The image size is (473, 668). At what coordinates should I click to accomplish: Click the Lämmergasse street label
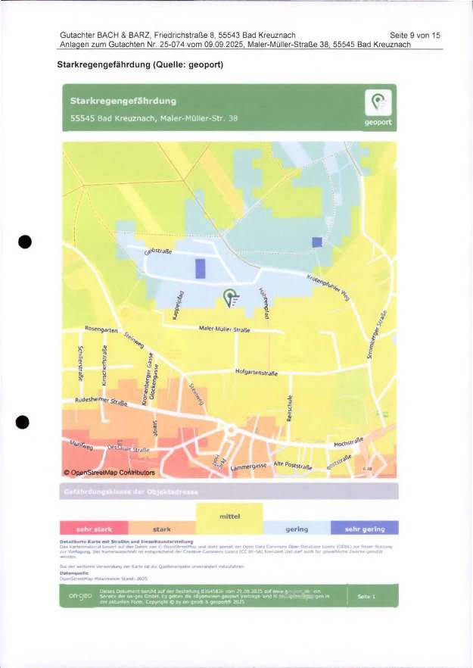click(248, 467)
